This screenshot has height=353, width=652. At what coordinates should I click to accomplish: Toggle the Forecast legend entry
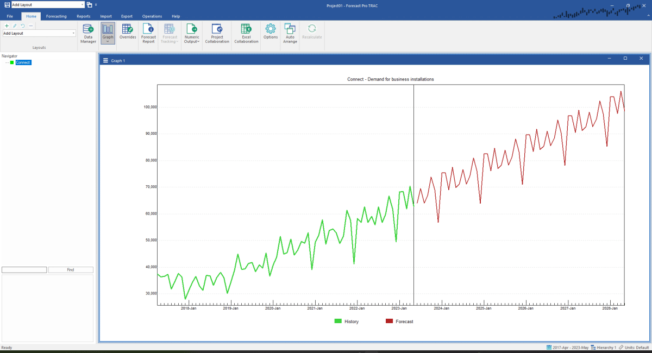400,321
